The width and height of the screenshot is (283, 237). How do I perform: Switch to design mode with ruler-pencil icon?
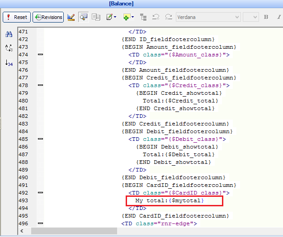pos(71,17)
